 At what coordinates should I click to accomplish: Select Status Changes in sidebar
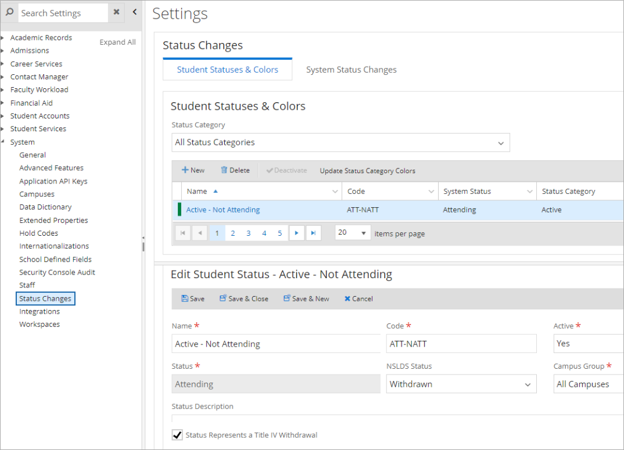click(45, 298)
